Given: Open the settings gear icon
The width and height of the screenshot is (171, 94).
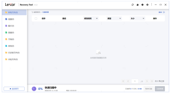Looking at the screenshot, I should 147,5.
